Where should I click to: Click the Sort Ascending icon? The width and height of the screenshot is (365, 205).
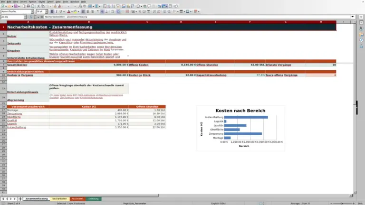point(109,6)
